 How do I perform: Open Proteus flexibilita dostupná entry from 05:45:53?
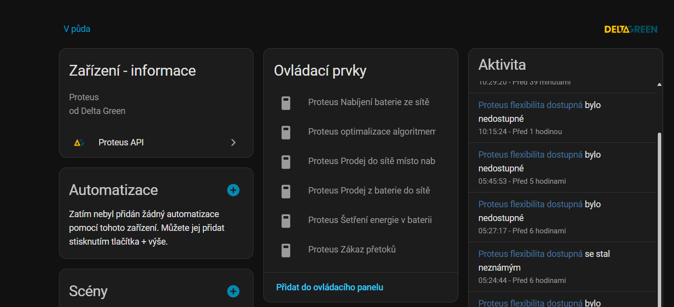[x=530, y=155]
